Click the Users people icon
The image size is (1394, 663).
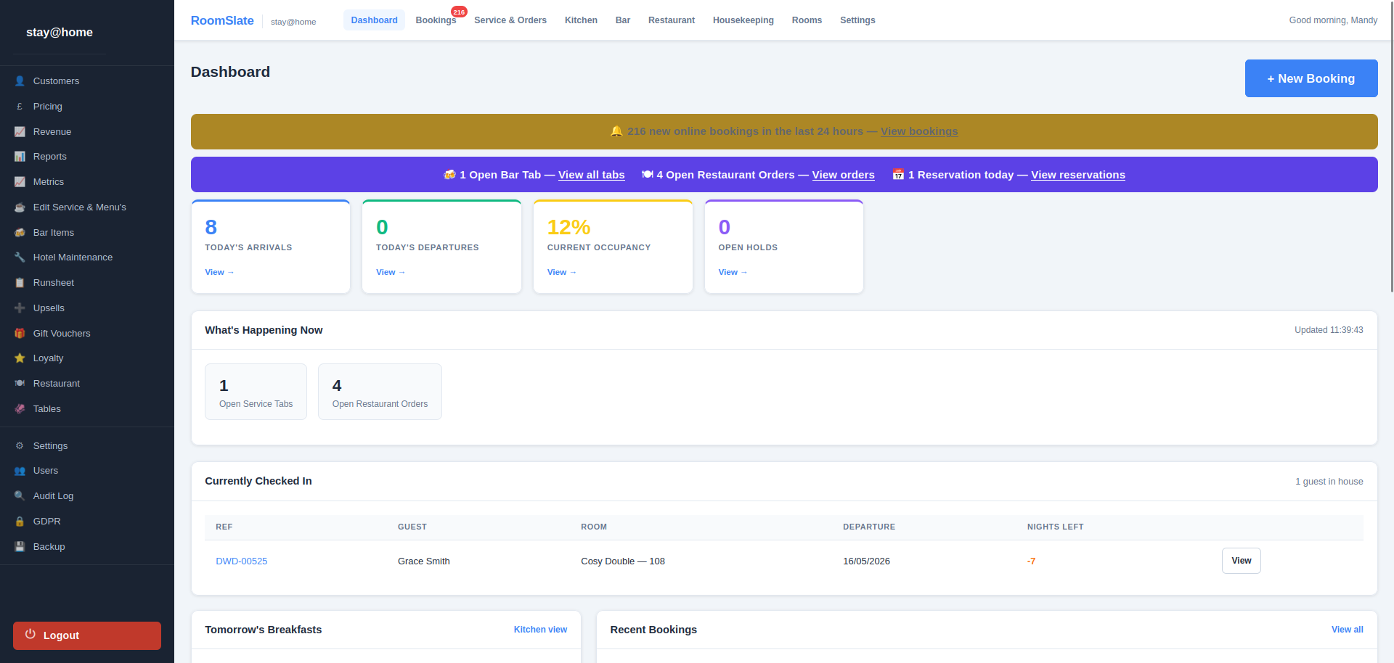tap(20, 471)
